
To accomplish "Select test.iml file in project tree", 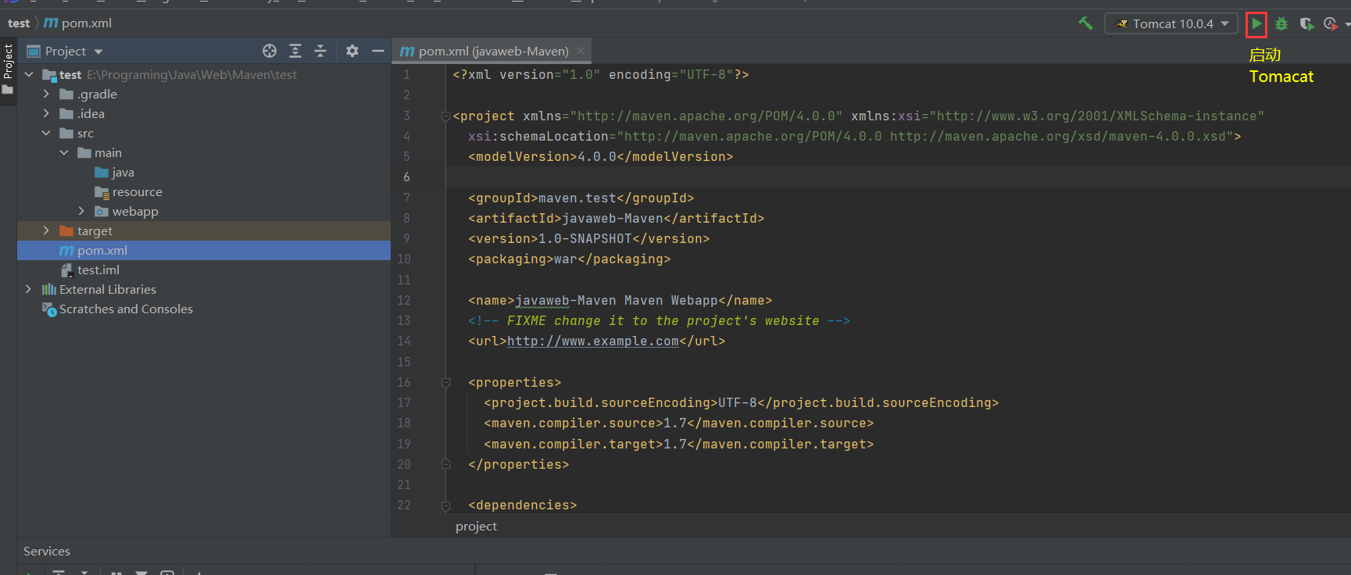I will (x=98, y=270).
